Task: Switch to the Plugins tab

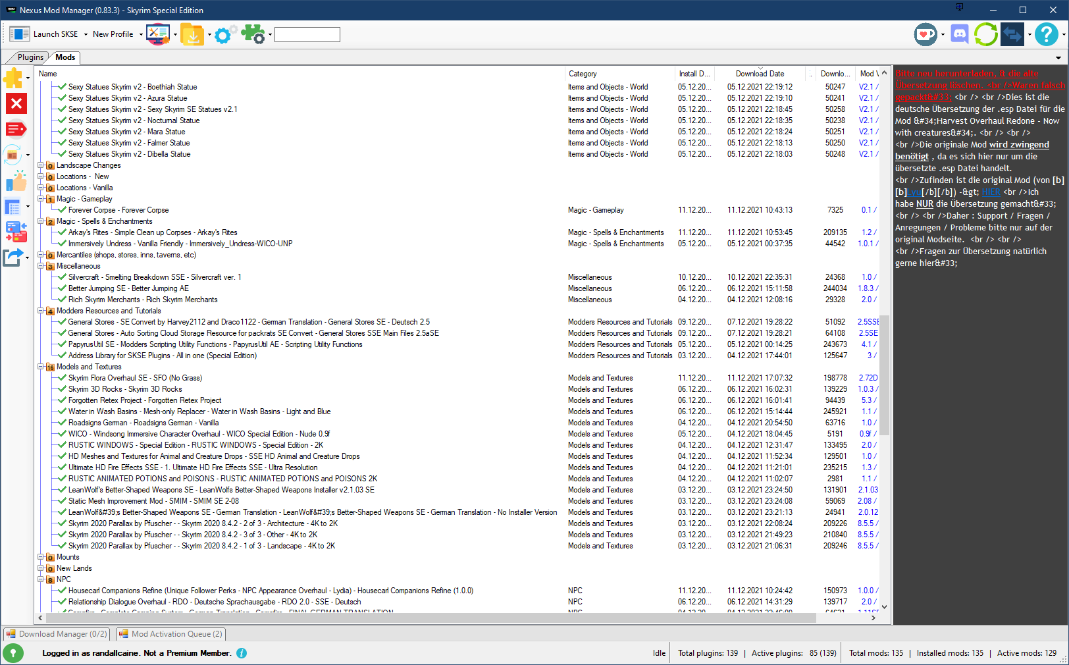Action: point(30,57)
